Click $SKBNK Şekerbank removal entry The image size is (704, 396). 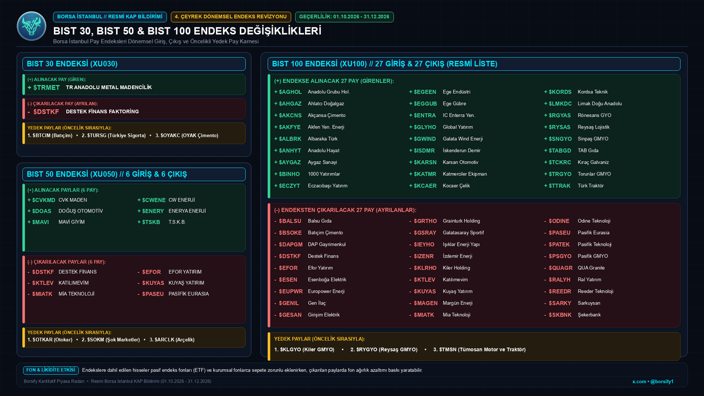(x=573, y=315)
